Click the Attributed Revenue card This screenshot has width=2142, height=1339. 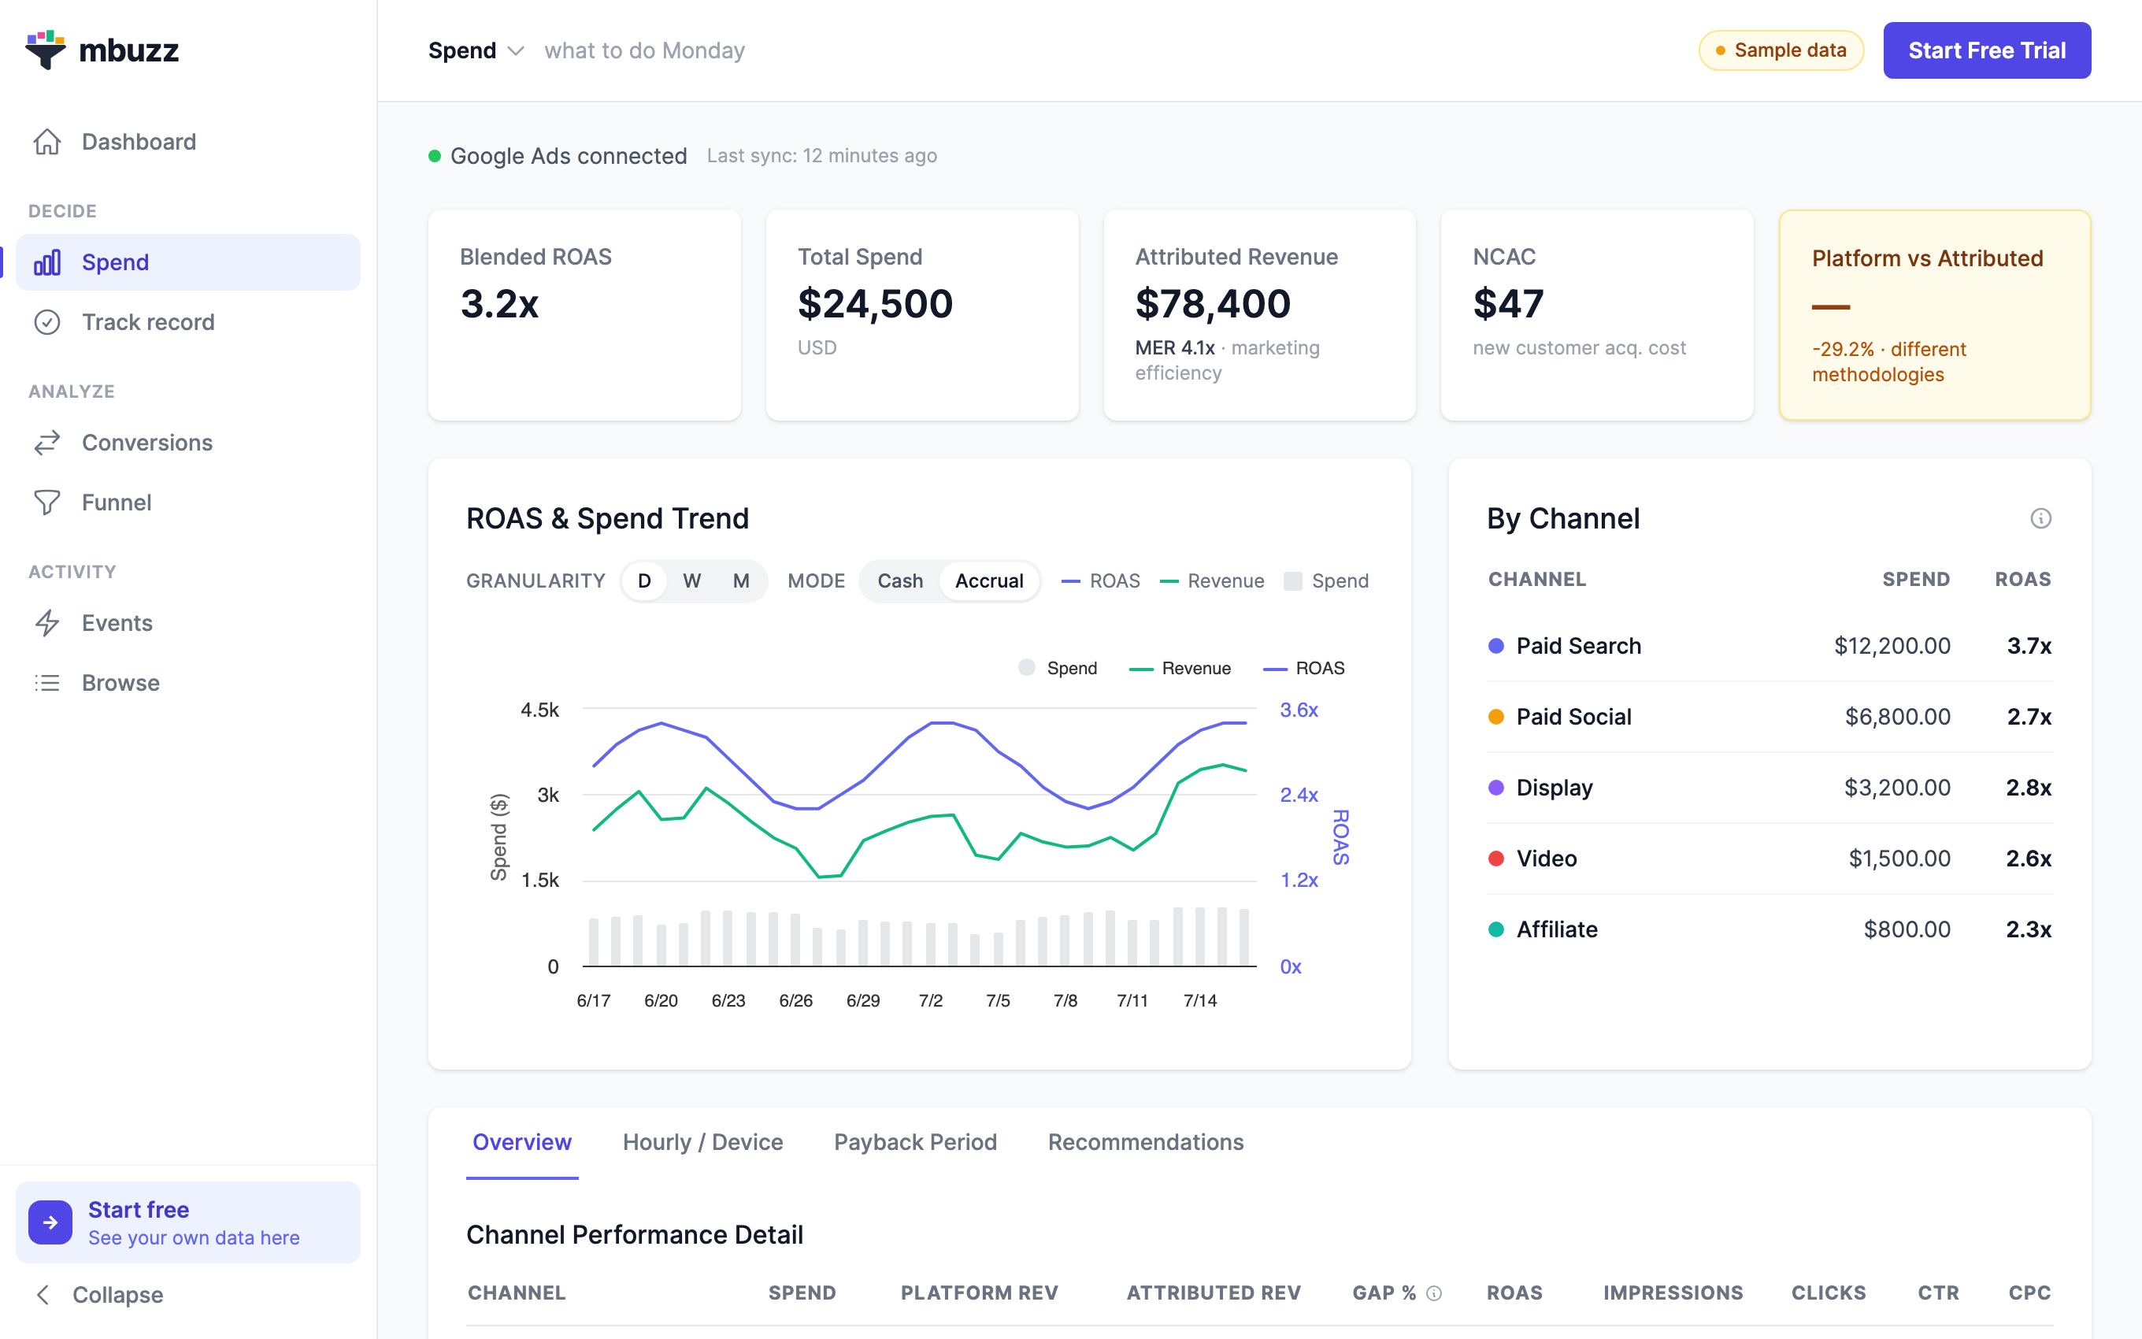1259,315
